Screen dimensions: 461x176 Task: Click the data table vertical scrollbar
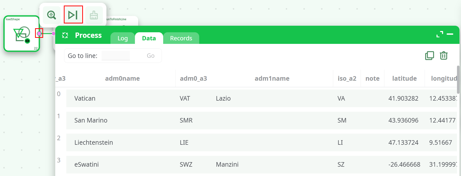click(458, 79)
